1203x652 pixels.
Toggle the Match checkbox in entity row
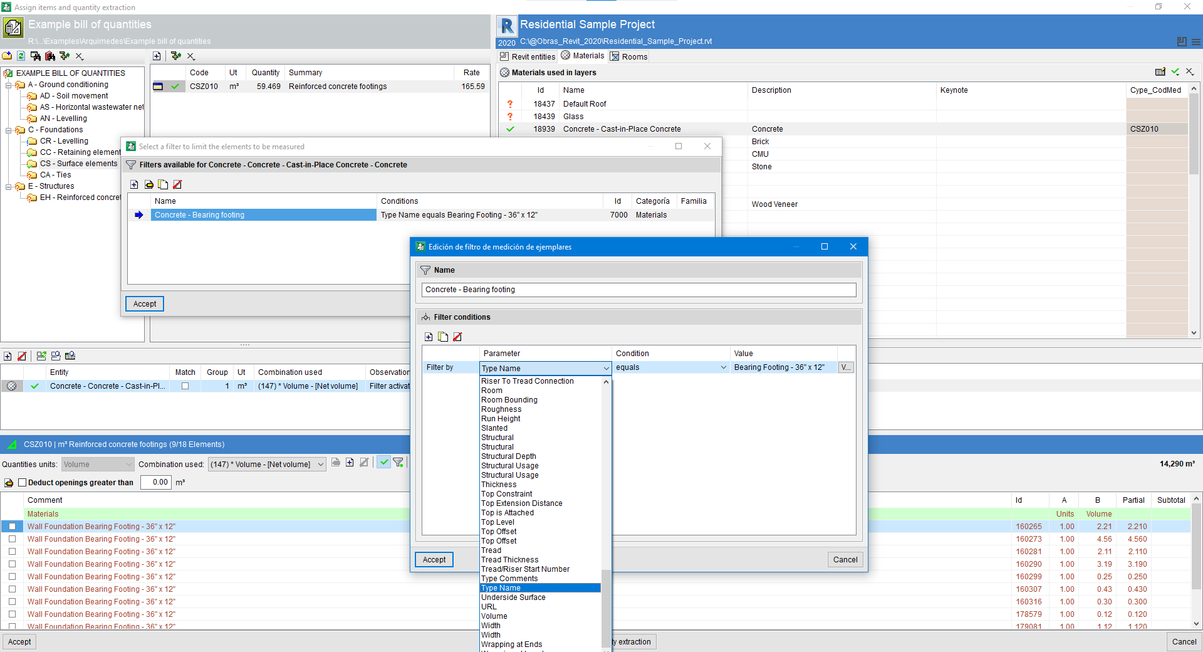(185, 386)
